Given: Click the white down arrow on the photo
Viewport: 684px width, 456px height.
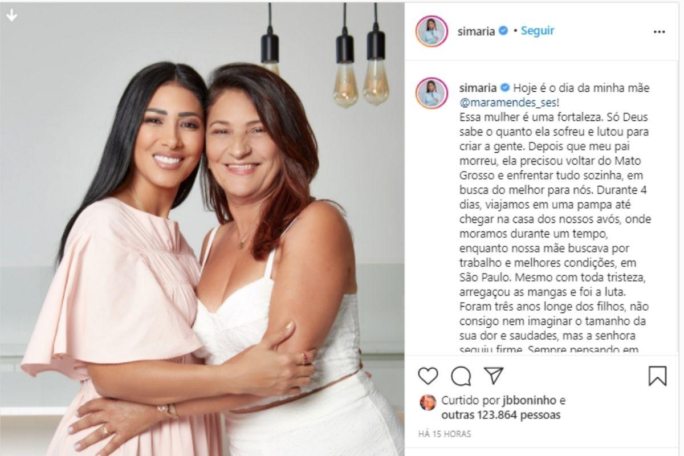Looking at the screenshot, I should click(x=11, y=15).
